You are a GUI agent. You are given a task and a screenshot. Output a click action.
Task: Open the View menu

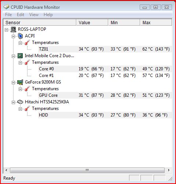[x=34, y=15]
